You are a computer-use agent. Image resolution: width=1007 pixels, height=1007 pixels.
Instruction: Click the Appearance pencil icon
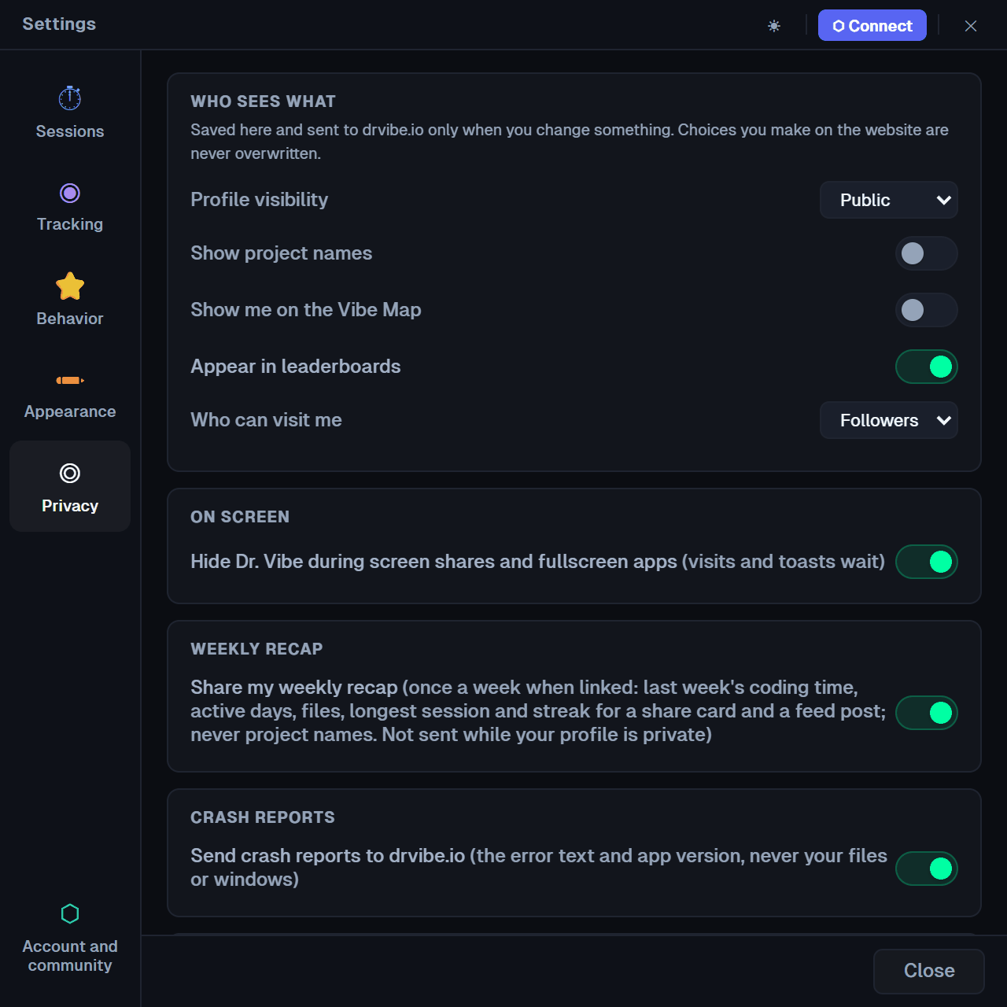[70, 381]
